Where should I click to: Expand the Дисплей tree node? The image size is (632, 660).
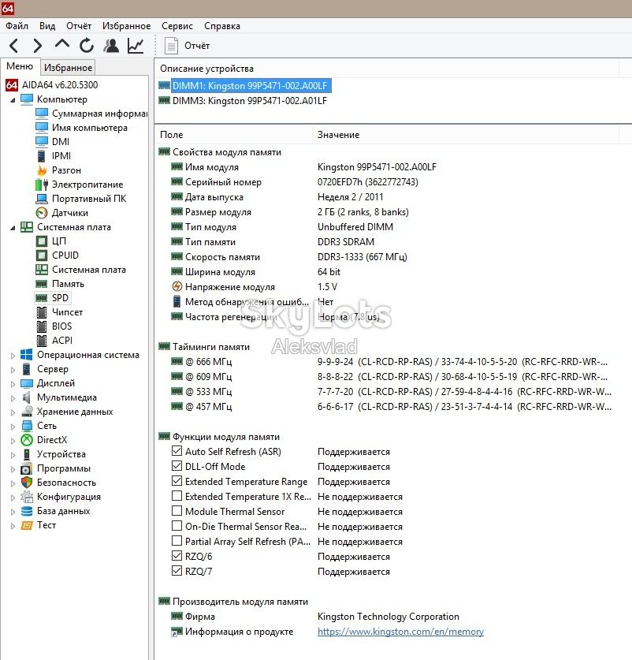(x=13, y=384)
